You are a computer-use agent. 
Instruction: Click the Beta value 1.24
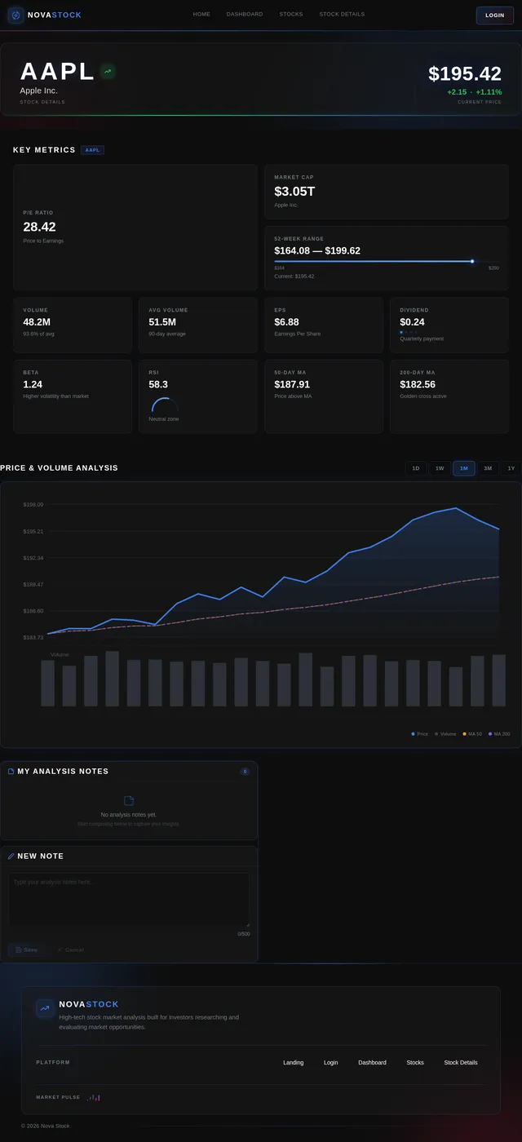(33, 384)
